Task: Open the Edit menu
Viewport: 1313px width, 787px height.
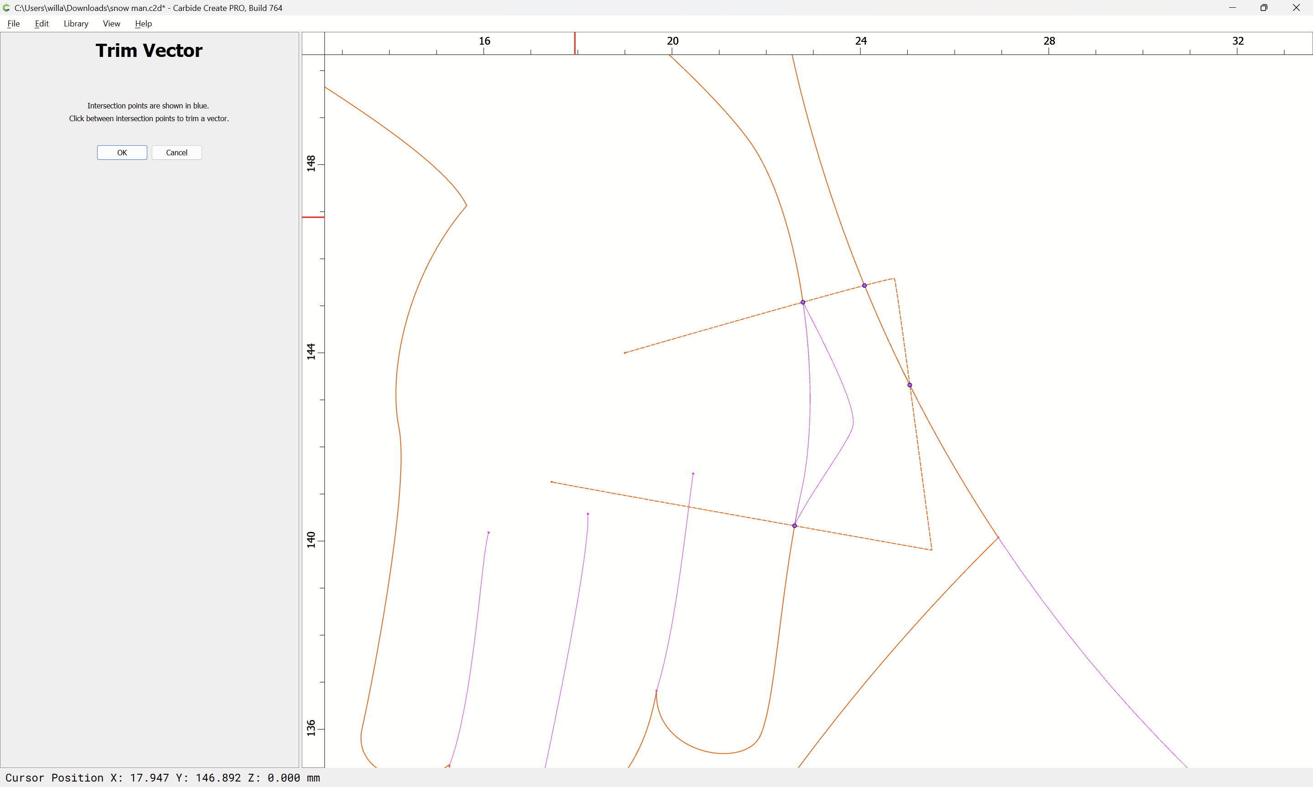Action: click(41, 24)
